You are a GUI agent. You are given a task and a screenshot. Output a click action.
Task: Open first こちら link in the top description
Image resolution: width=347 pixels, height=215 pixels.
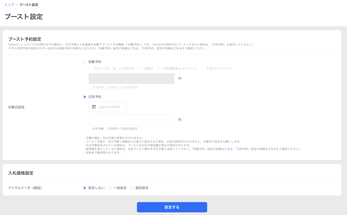134,48
